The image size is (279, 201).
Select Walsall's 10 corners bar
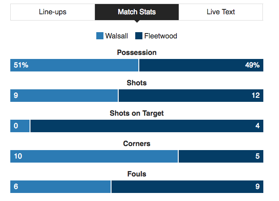[x=94, y=156]
